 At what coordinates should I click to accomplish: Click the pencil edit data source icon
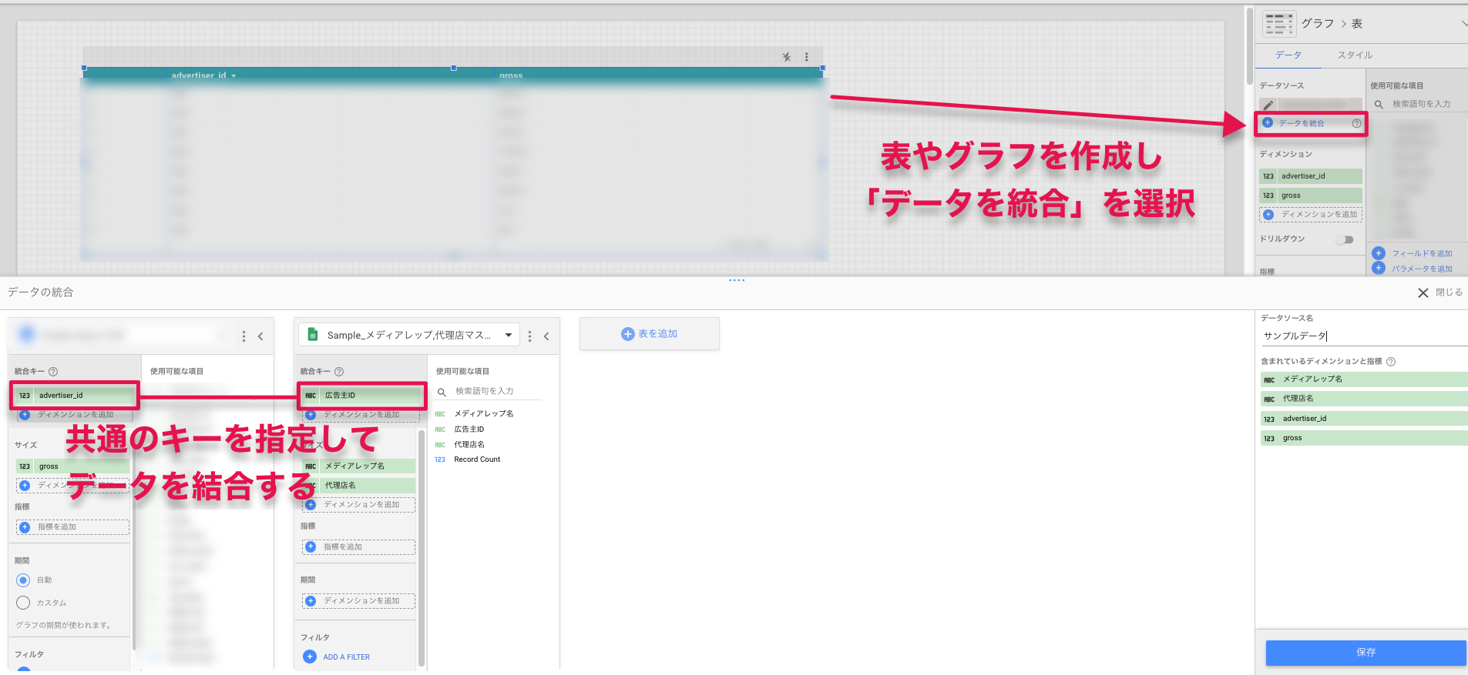click(1268, 105)
